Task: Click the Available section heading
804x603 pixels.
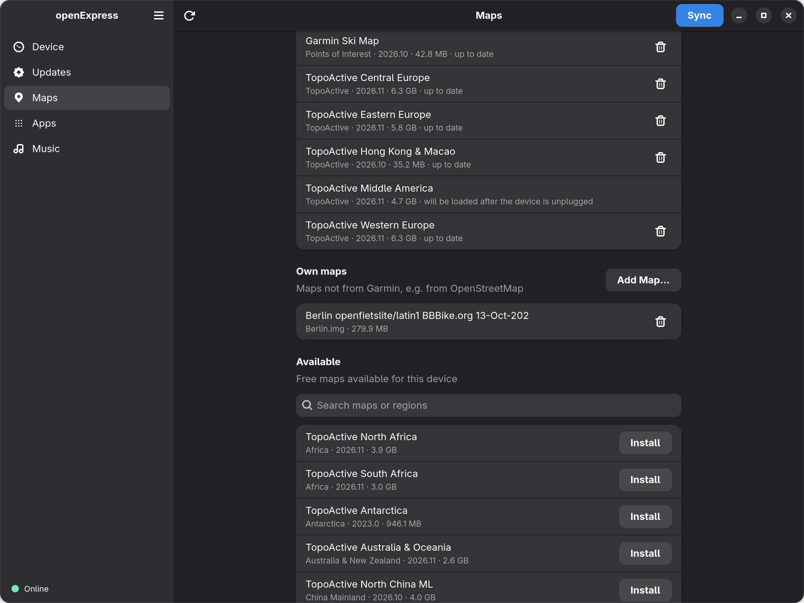Action: pos(318,362)
